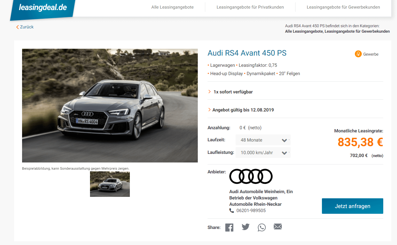The image size is (397, 245).
Task: Share the offer on Facebook
Action: [229, 228]
